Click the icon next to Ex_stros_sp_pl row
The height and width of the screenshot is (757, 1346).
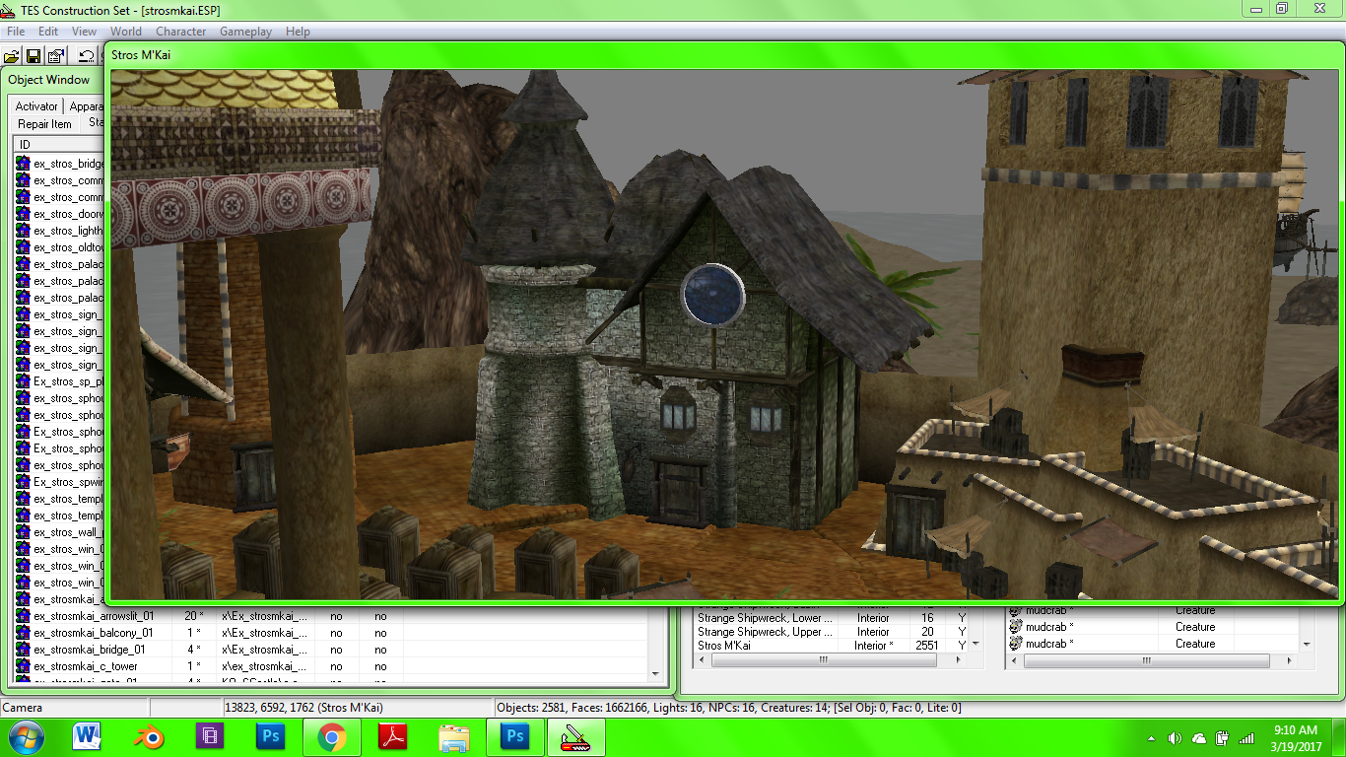pos(23,381)
